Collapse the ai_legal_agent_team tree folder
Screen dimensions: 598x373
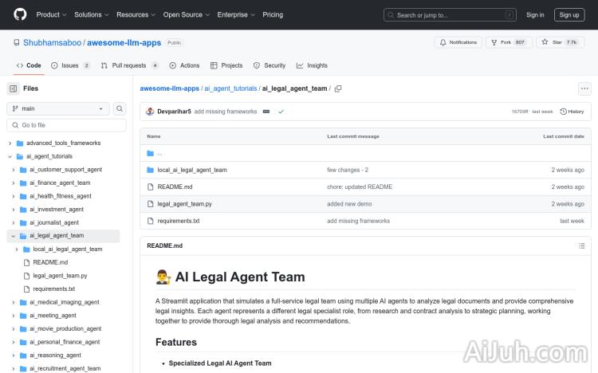(x=14, y=236)
